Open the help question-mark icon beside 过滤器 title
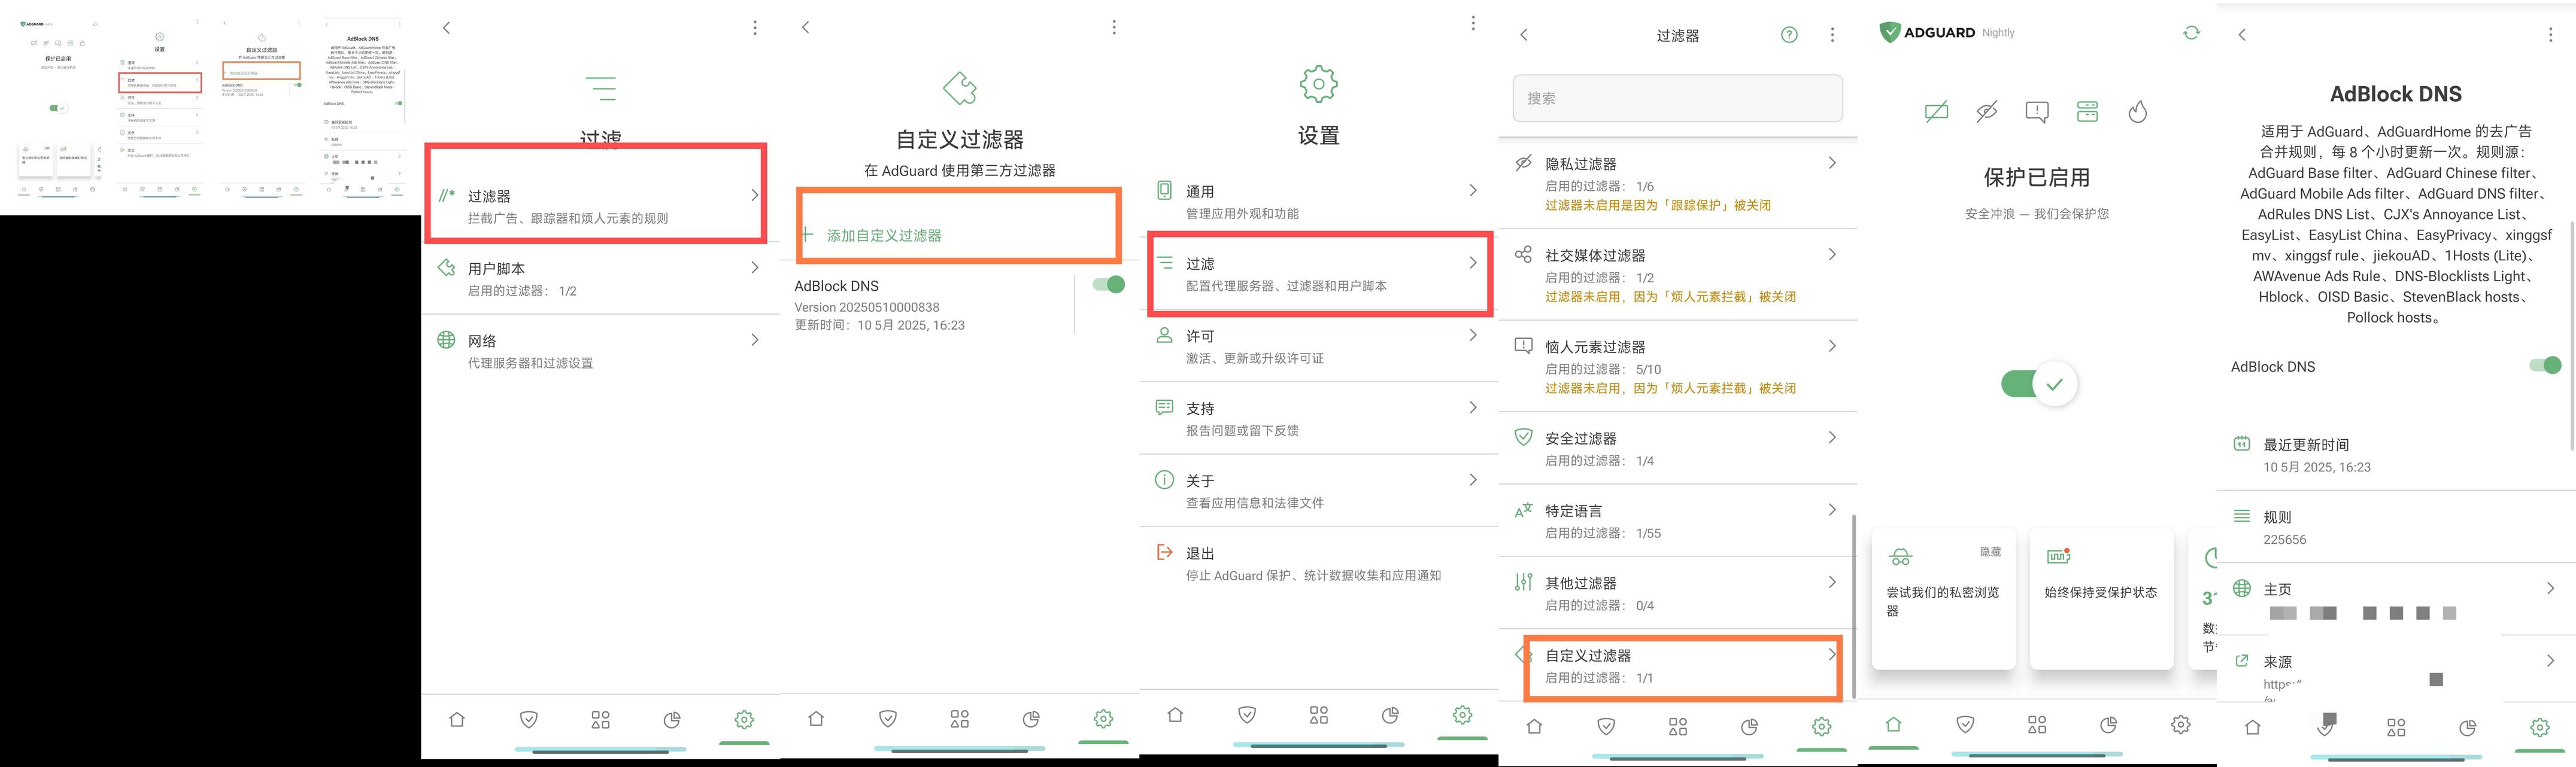 click(1789, 35)
